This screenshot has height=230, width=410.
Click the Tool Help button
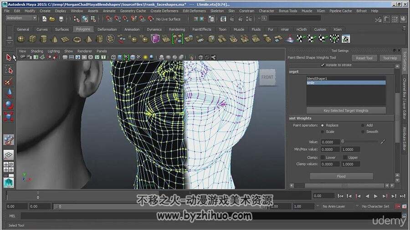(x=390, y=58)
